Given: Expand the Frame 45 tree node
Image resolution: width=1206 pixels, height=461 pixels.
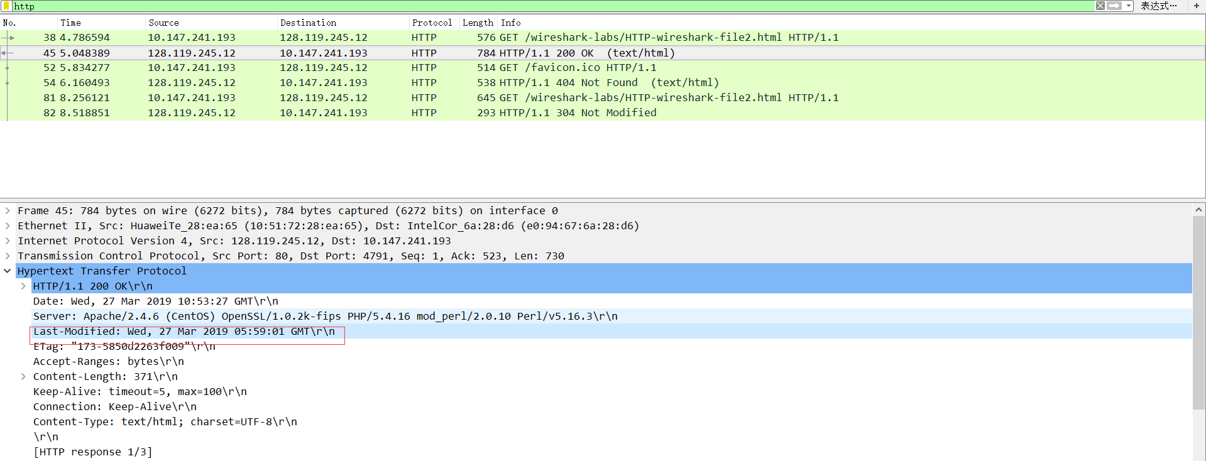Looking at the screenshot, I should pyautogui.click(x=8, y=210).
